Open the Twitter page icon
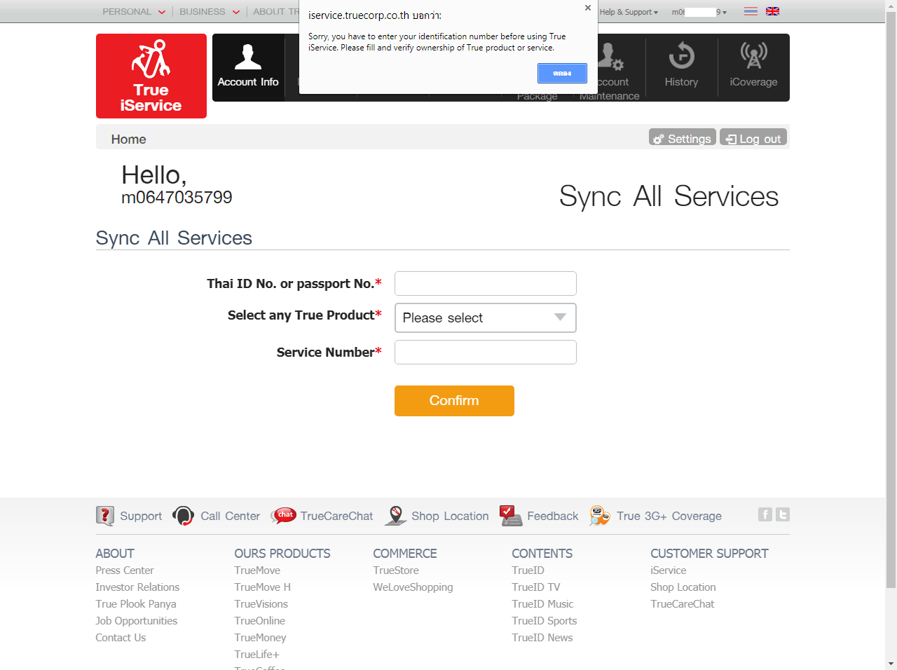This screenshot has width=897, height=670. (783, 514)
